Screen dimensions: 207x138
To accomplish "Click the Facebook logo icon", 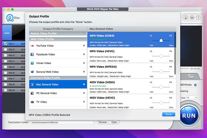I will tap(32, 54).
